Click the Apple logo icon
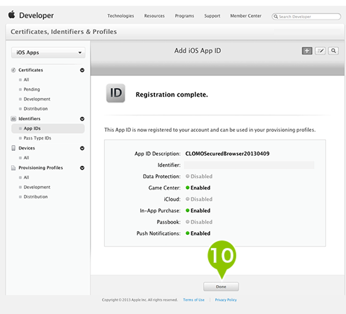Image resolution: width=346 pixels, height=314 pixels. [11, 15]
